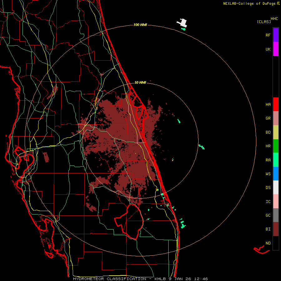Click the IC light pink legend swatch

(x=276, y=201)
